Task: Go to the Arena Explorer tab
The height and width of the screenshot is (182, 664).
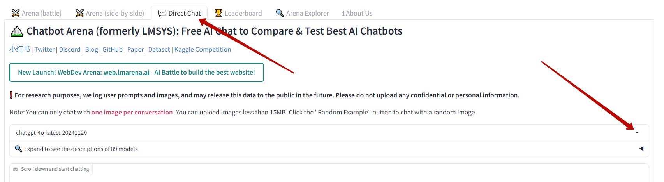Action: tap(303, 13)
